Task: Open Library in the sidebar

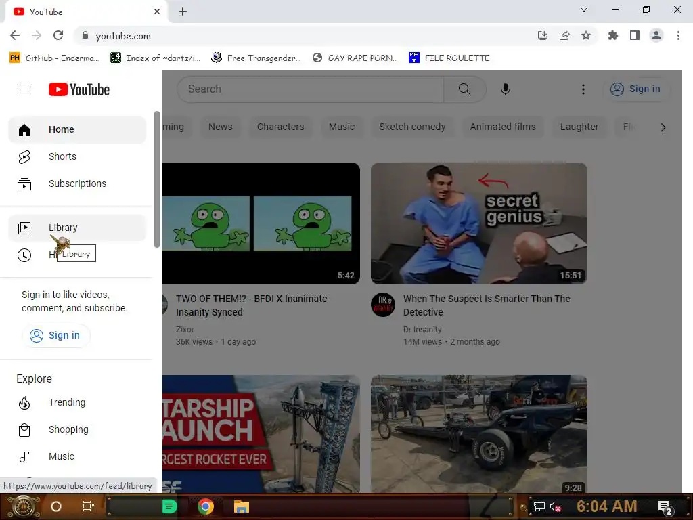Action: [x=77, y=227]
